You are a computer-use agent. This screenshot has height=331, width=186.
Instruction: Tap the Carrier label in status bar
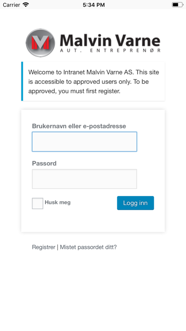(11, 5)
